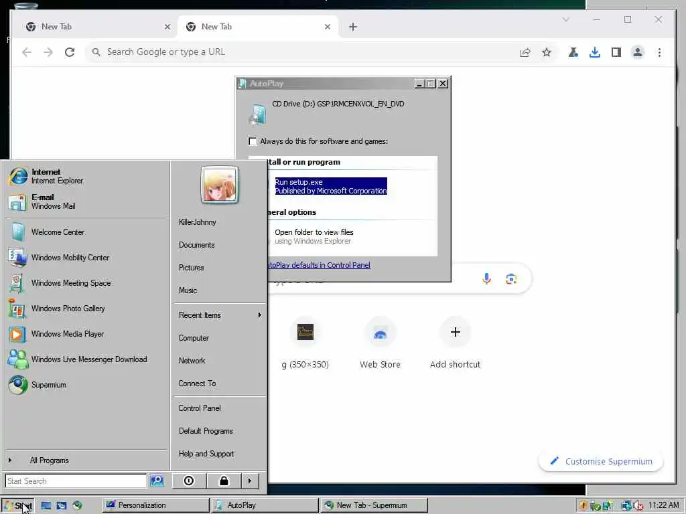Viewport: 686px width, 514px height.
Task: Expand Recent Items submenu
Action: (220, 315)
